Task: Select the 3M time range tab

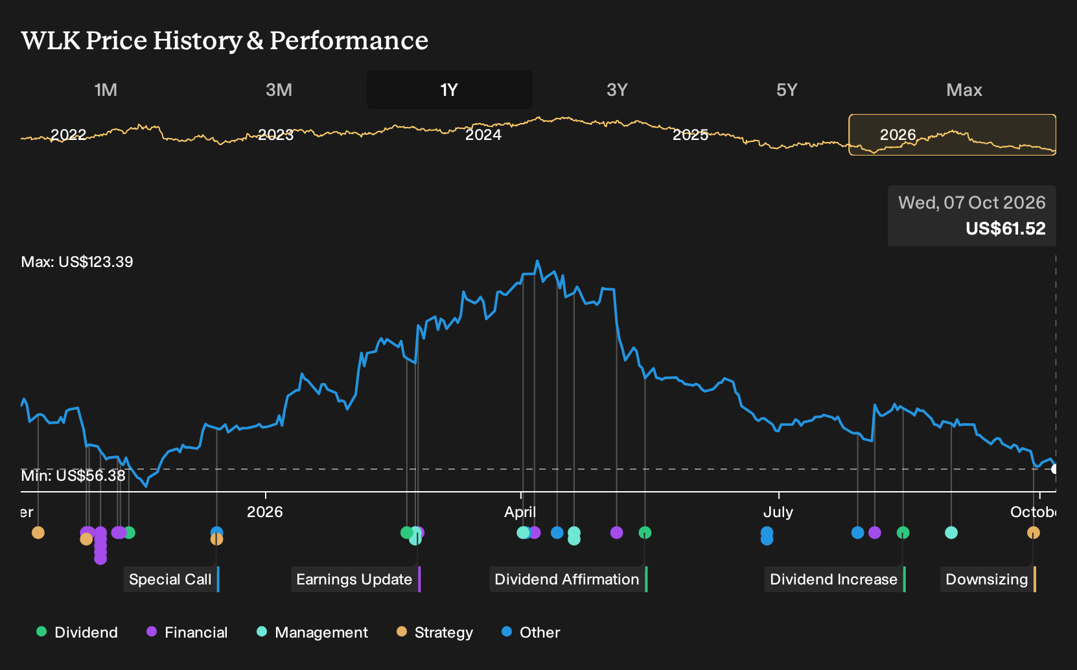Action: [x=279, y=89]
